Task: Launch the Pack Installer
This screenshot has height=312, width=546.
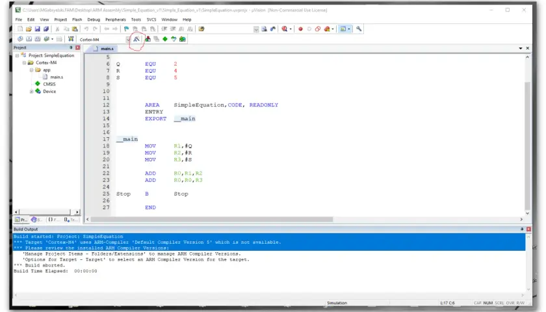Action: pyautogui.click(x=183, y=39)
